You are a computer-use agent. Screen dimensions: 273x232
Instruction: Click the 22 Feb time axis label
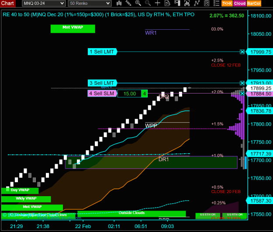click(83, 226)
